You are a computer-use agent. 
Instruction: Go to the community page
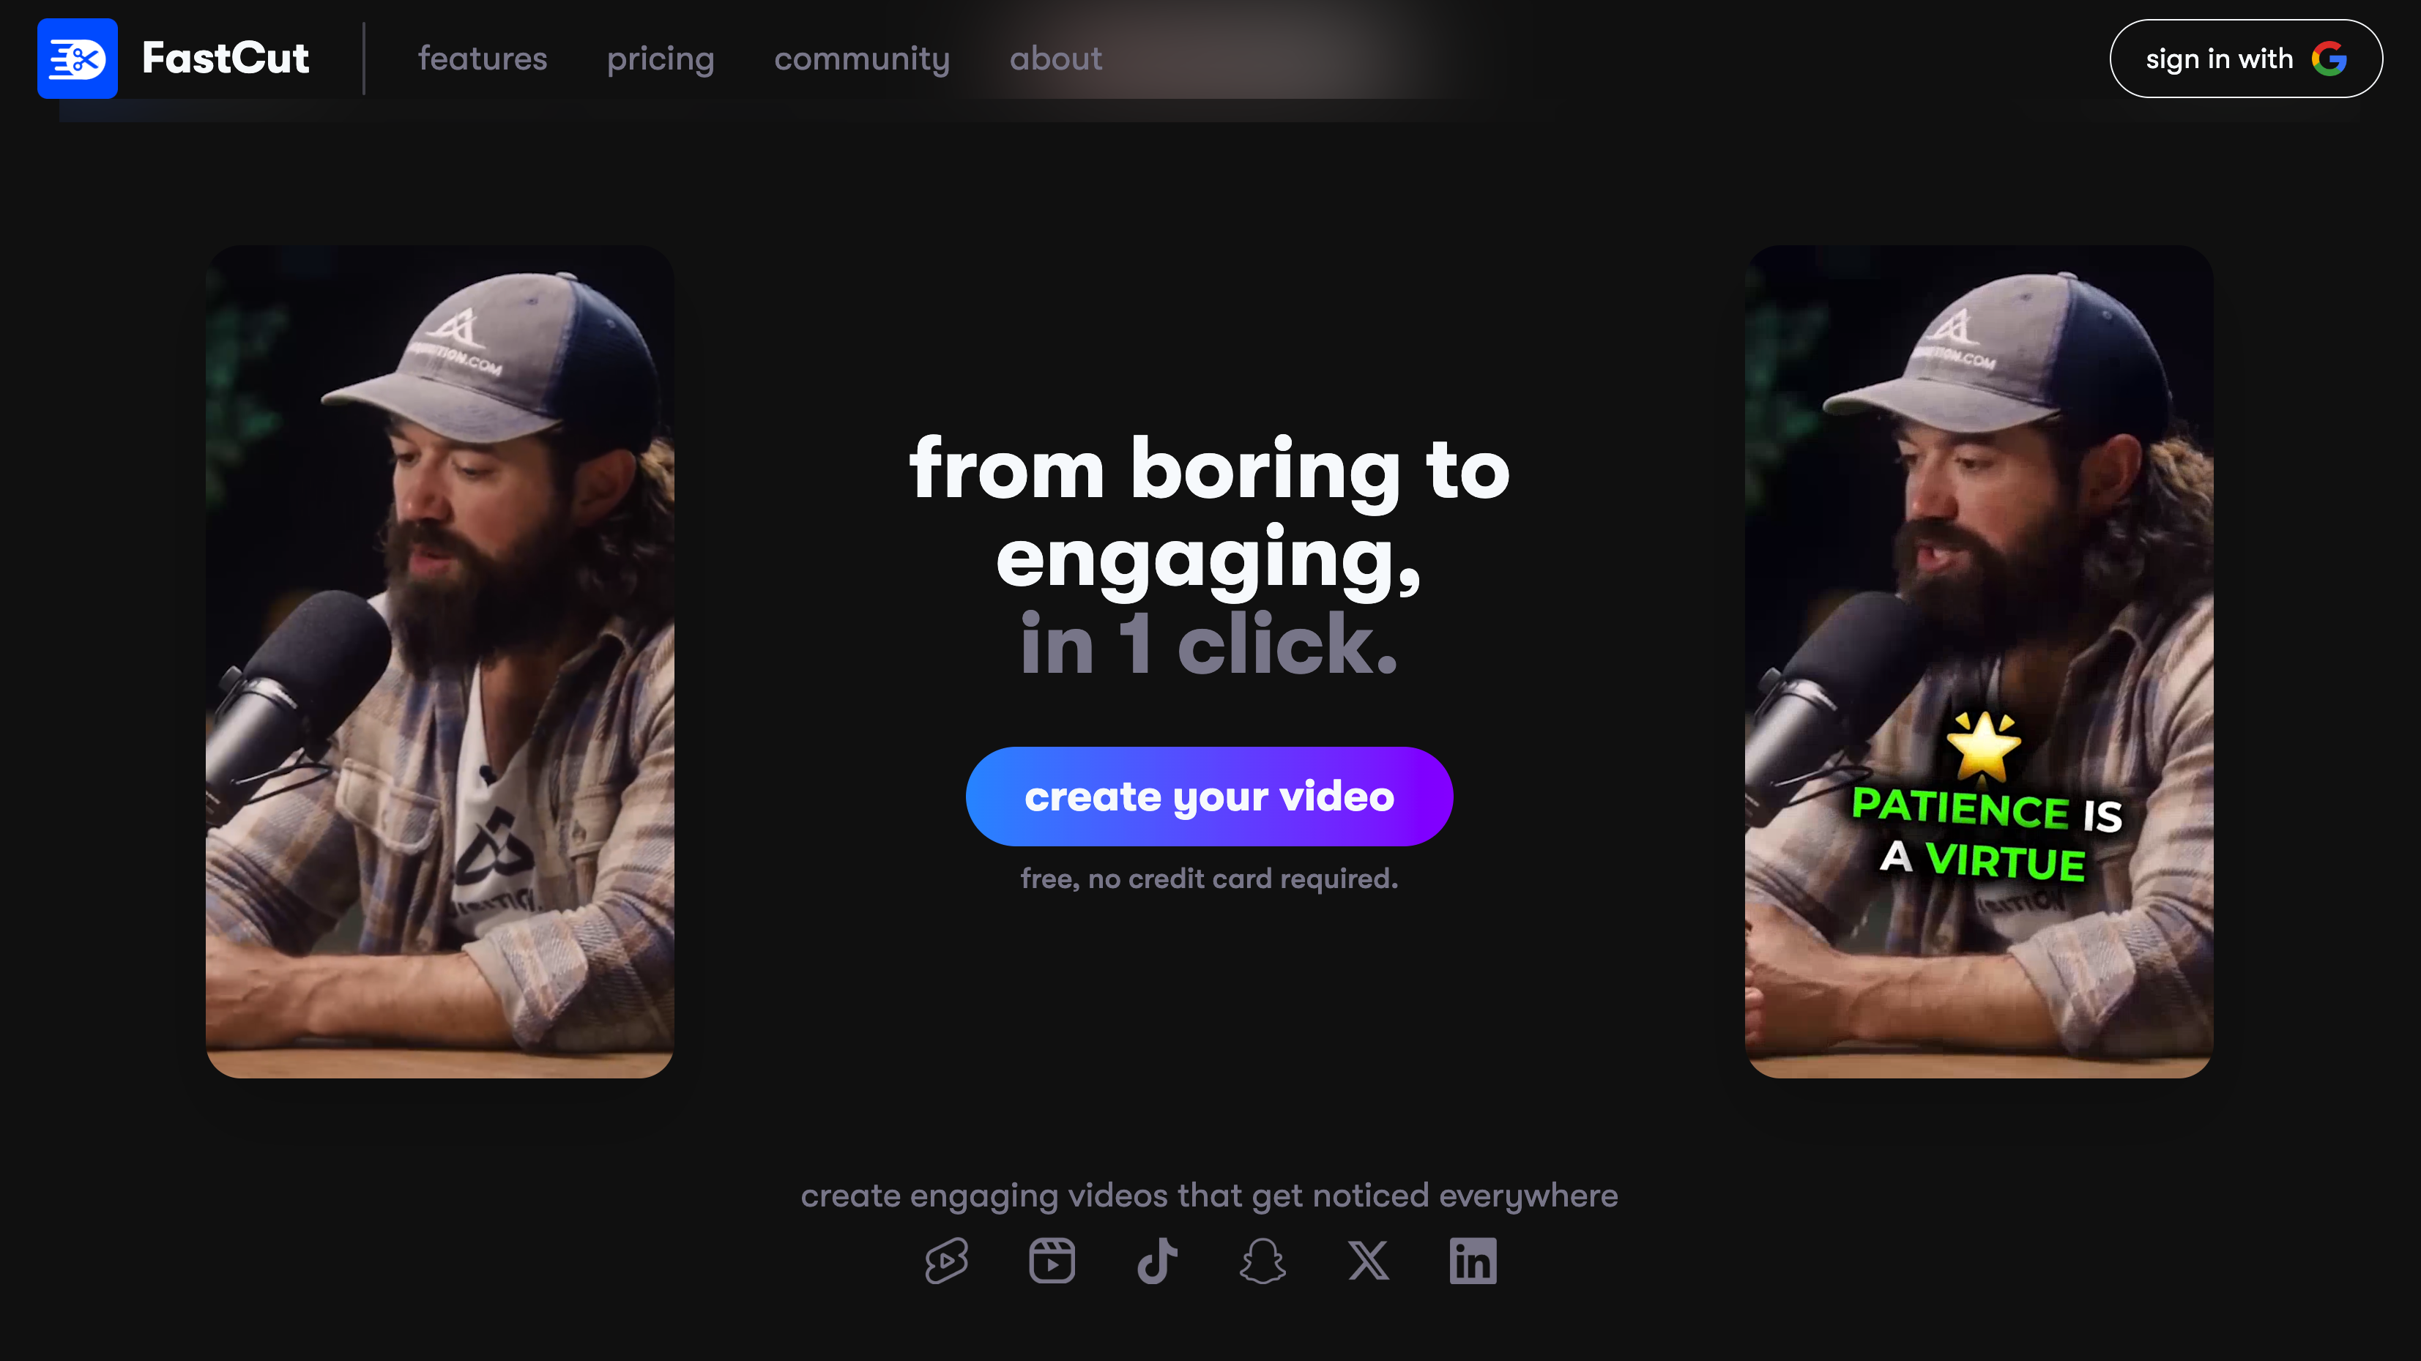[x=862, y=59]
